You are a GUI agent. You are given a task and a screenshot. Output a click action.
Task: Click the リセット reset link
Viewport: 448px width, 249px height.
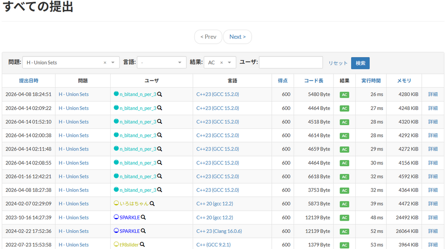pyautogui.click(x=338, y=63)
